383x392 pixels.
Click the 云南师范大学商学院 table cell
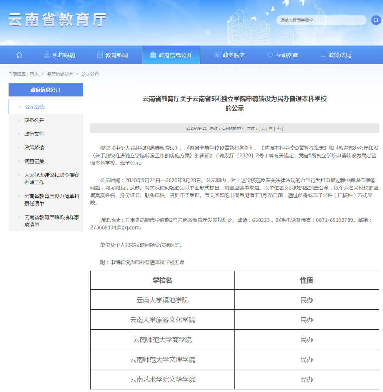tap(162, 340)
